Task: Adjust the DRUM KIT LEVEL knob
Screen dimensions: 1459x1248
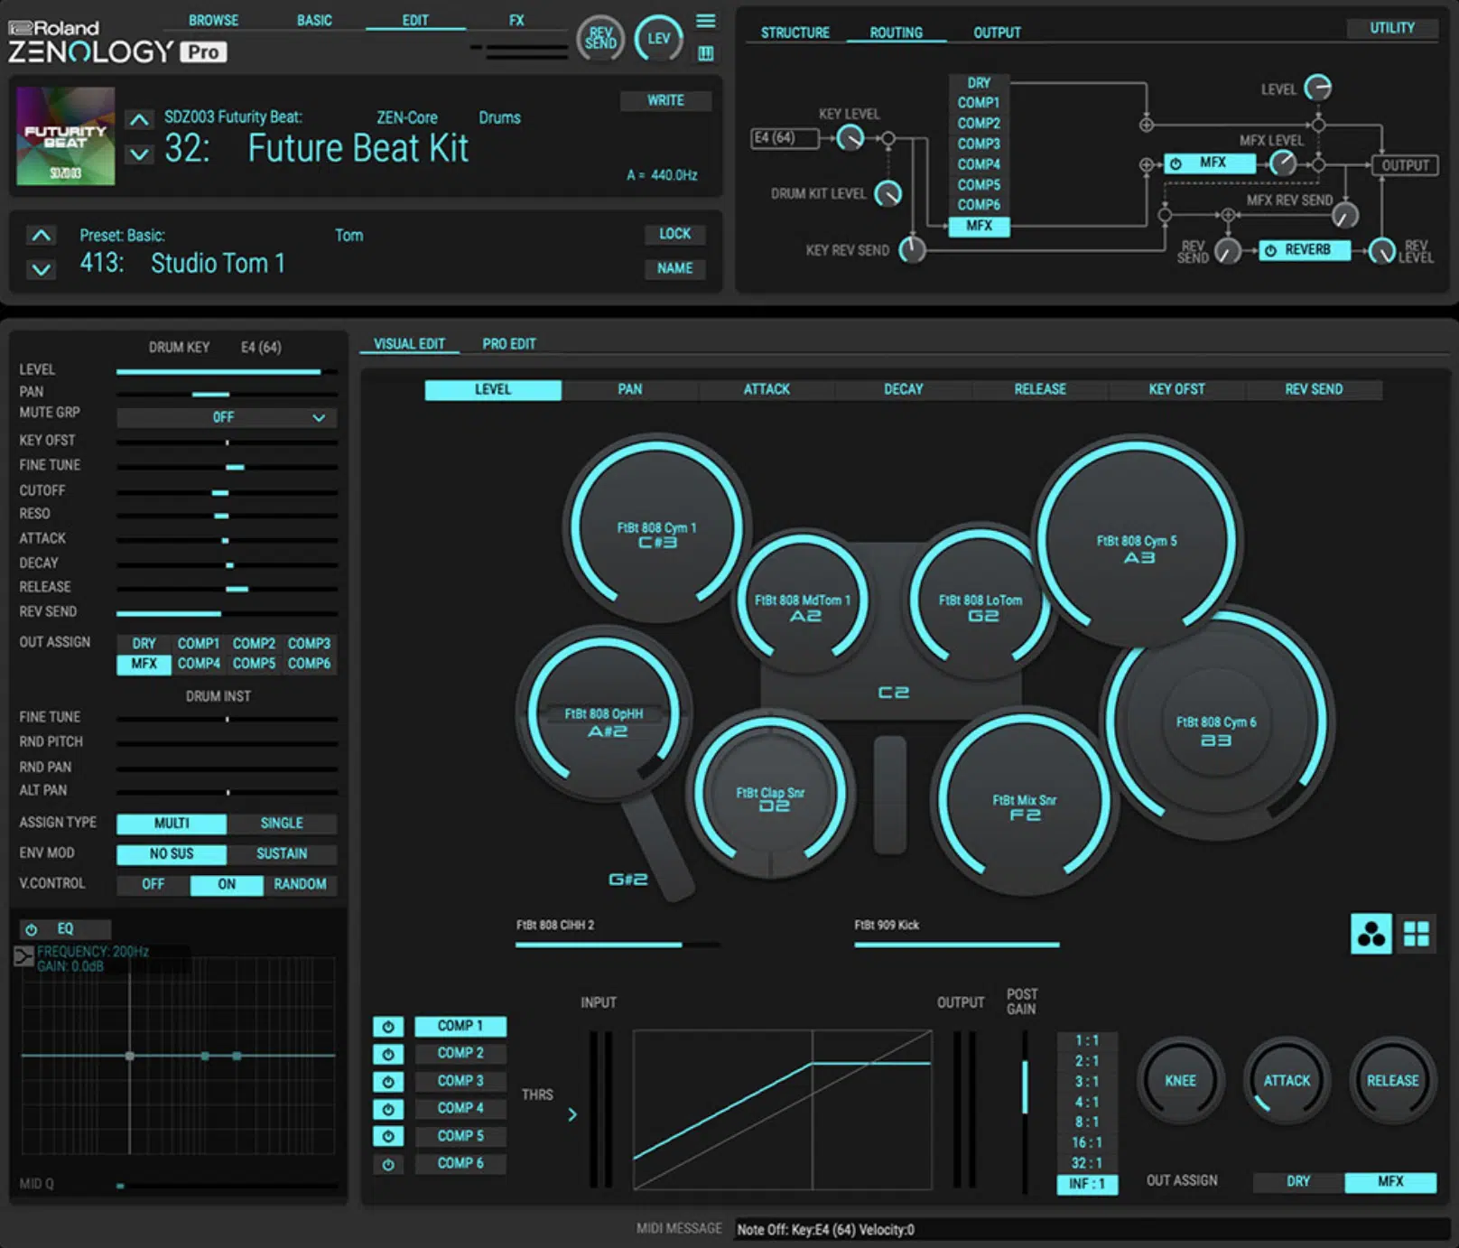Action: (888, 193)
